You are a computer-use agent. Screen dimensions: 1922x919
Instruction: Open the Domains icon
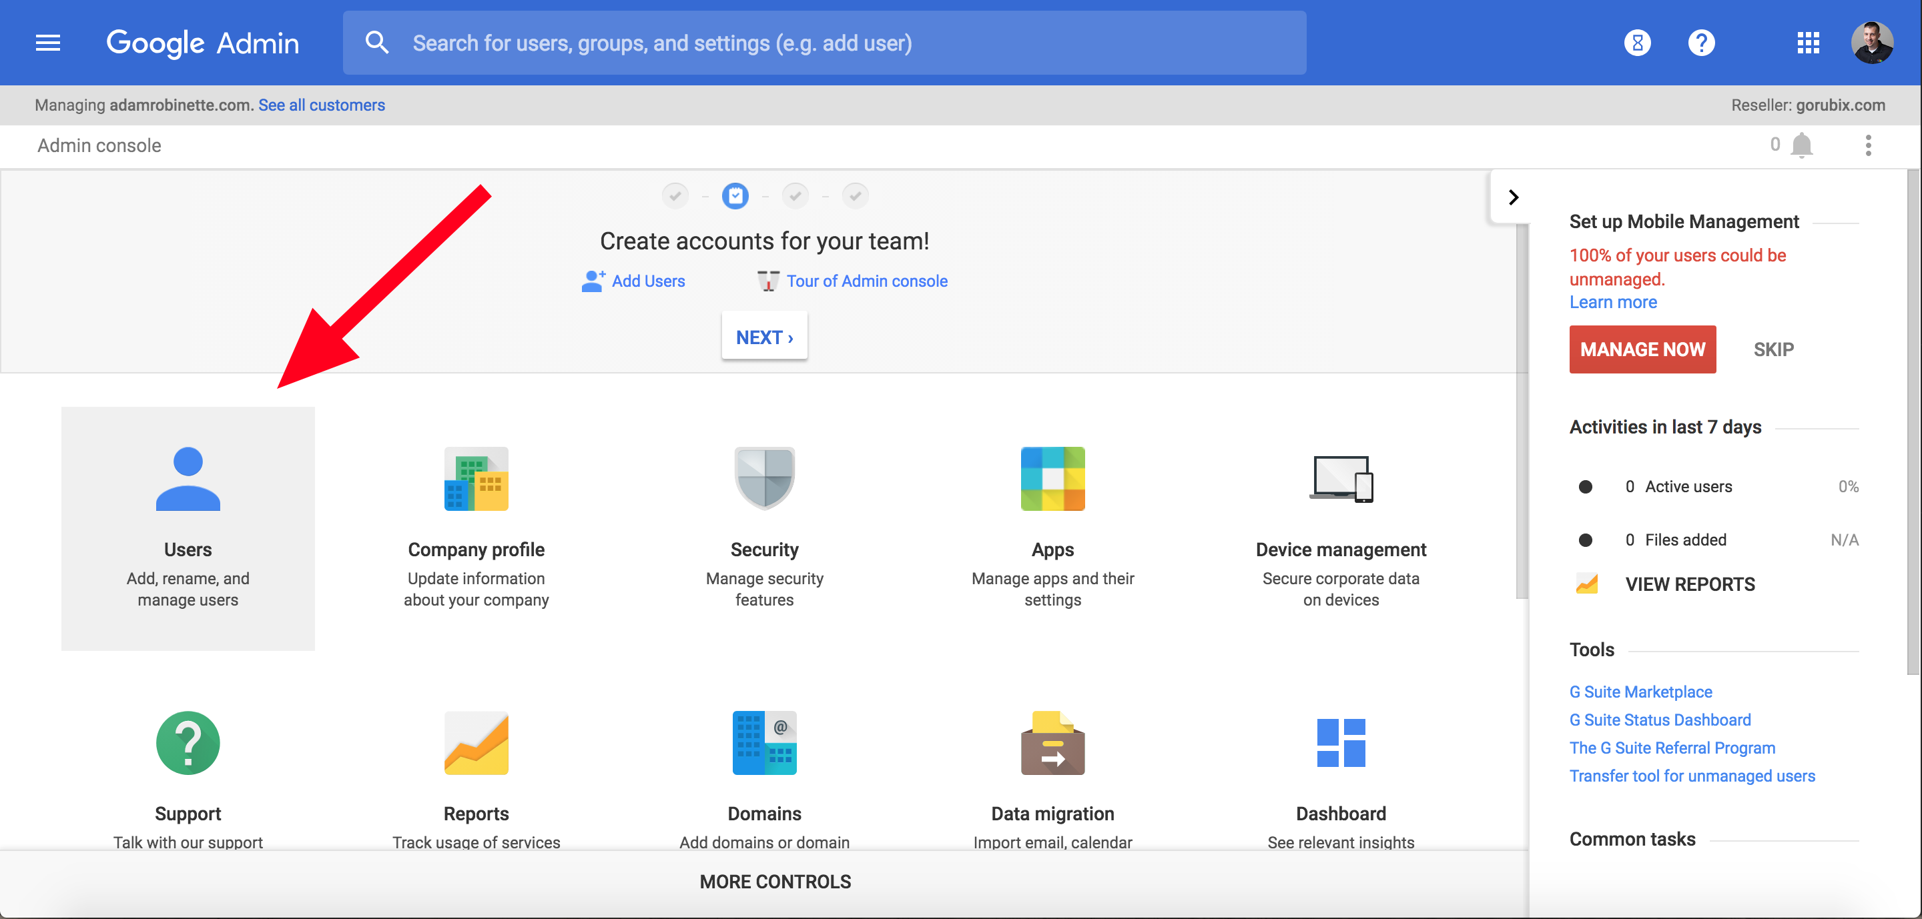coord(764,742)
